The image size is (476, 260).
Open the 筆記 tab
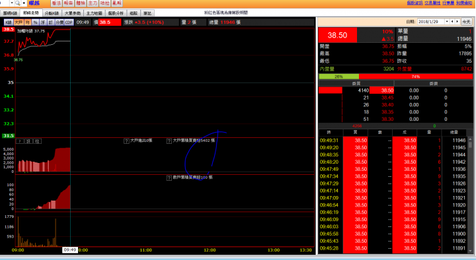click(147, 13)
